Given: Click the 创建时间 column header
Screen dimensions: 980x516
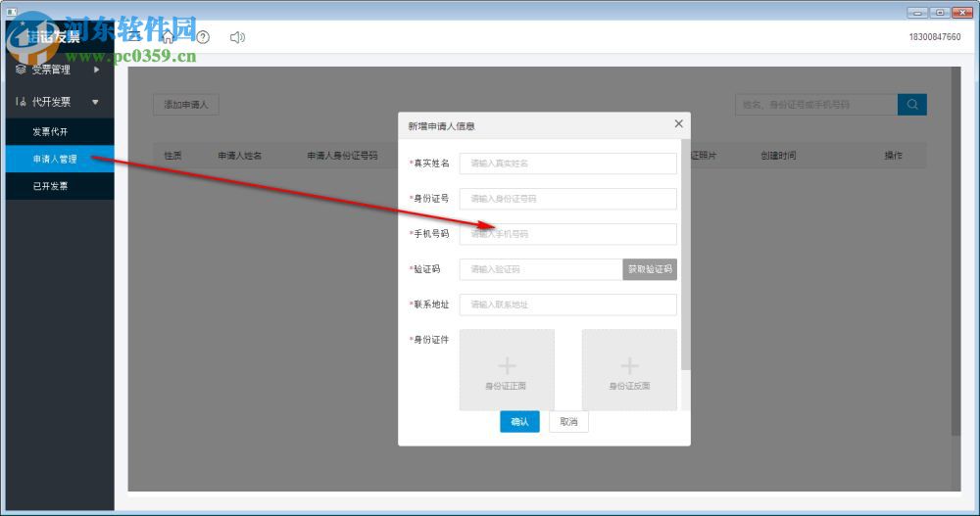Looking at the screenshot, I should tap(778, 156).
